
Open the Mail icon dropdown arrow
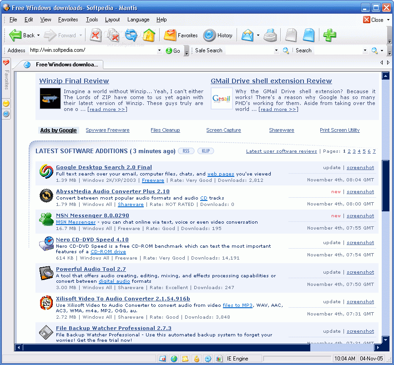(258, 35)
